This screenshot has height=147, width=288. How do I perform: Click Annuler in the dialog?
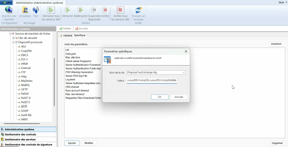pyautogui.click(x=179, y=97)
